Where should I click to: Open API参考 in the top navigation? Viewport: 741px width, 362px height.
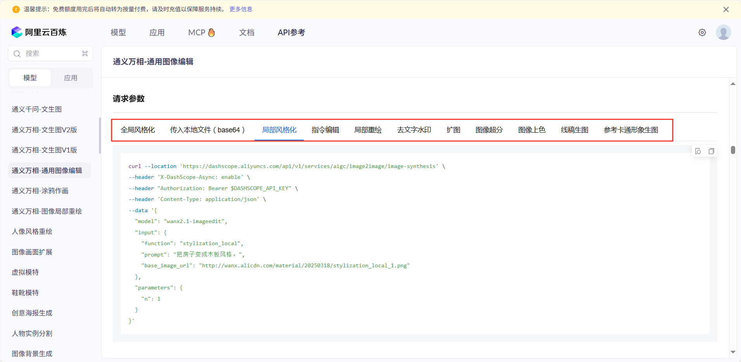point(291,33)
